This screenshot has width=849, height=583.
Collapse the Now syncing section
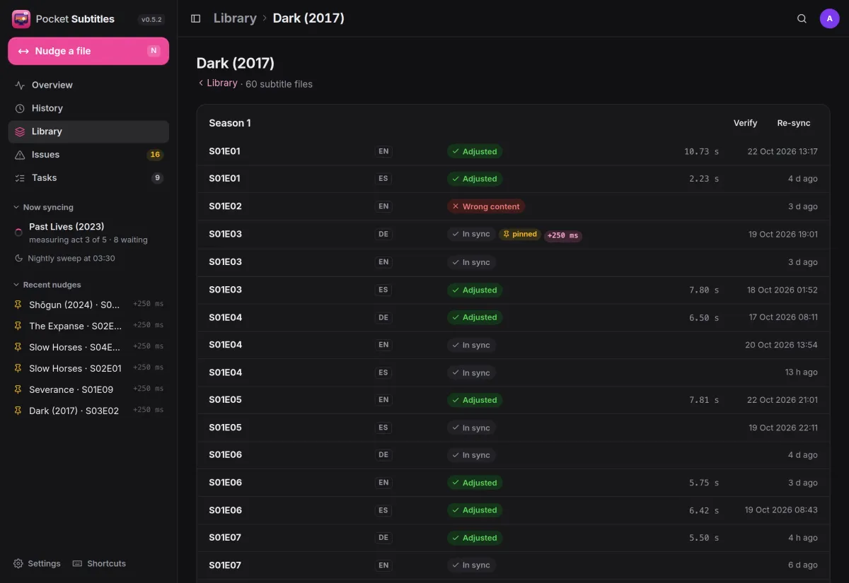(44, 207)
